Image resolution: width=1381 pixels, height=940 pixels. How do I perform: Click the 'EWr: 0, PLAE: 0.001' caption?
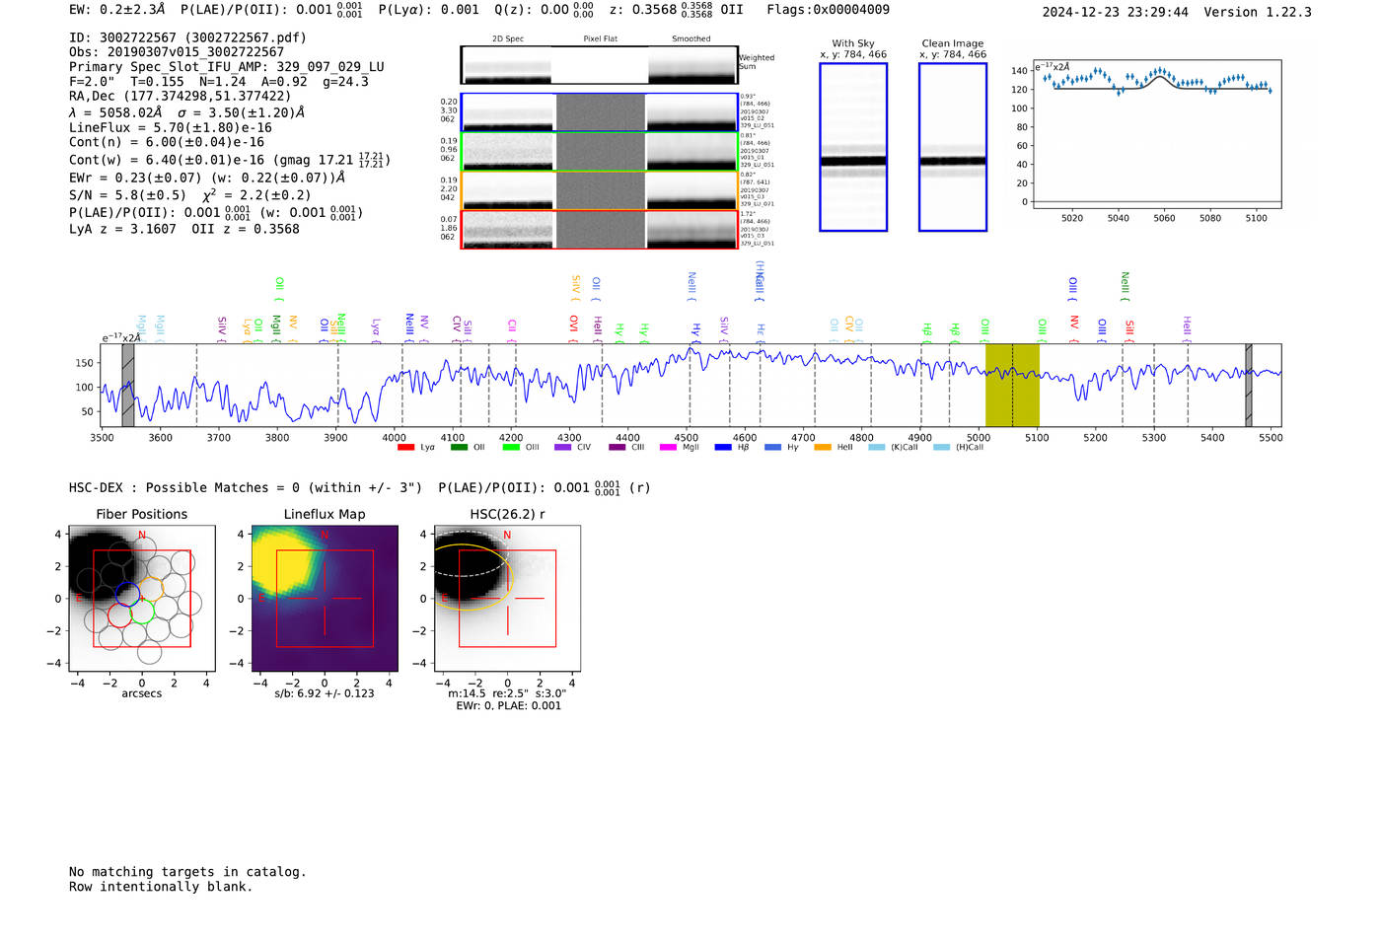(x=508, y=706)
